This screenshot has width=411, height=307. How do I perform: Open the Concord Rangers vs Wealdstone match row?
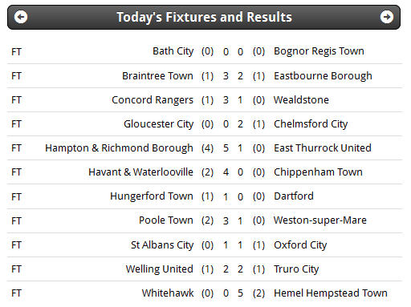205,100
